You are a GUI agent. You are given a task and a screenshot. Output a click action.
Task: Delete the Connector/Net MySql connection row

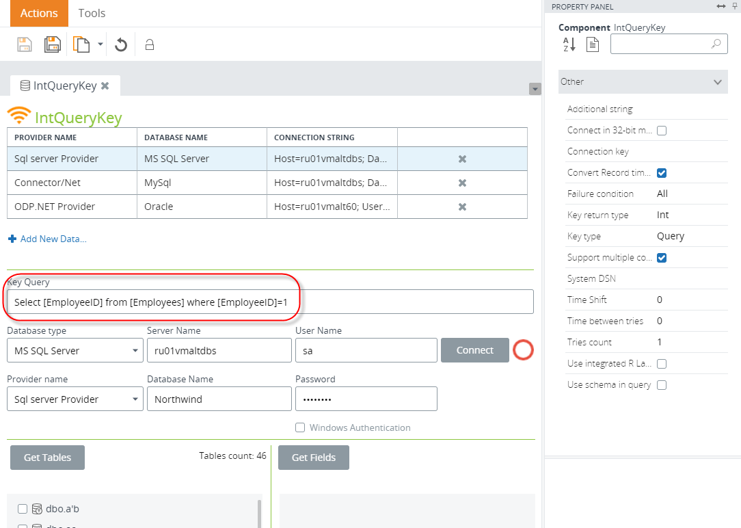coord(462,183)
